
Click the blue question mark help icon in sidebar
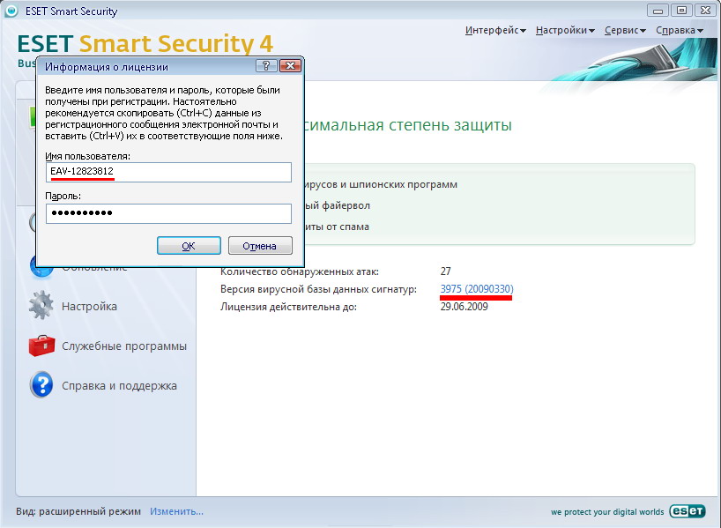coord(41,385)
